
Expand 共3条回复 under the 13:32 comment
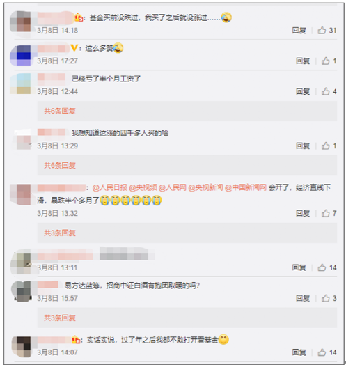[x=60, y=233]
